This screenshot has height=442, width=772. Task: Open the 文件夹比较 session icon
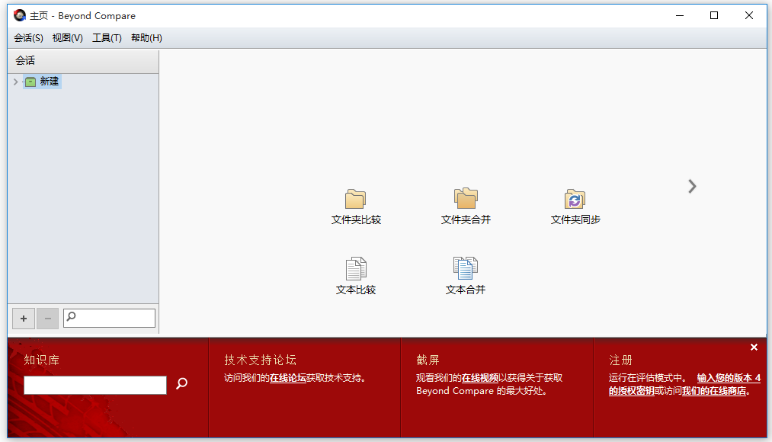point(355,200)
